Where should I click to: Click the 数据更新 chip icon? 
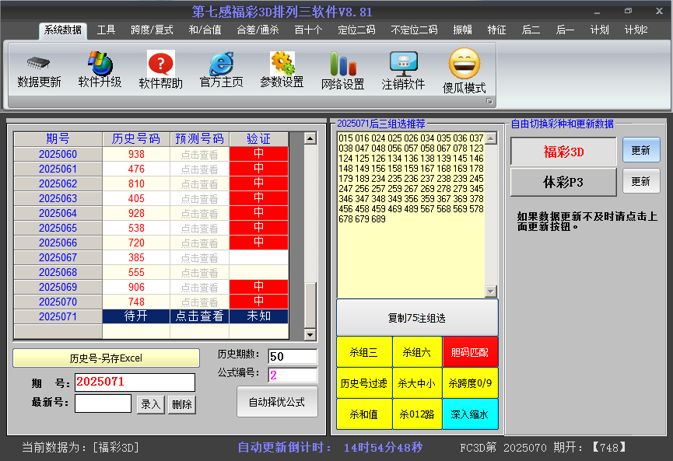[x=39, y=64]
